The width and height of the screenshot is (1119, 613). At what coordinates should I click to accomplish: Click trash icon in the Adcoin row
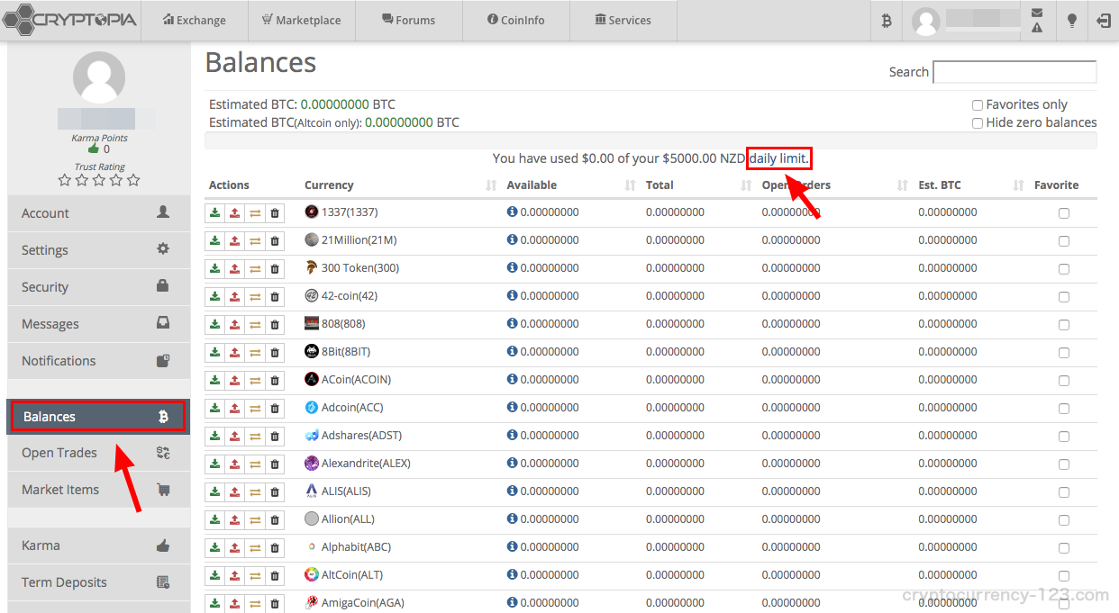275,409
